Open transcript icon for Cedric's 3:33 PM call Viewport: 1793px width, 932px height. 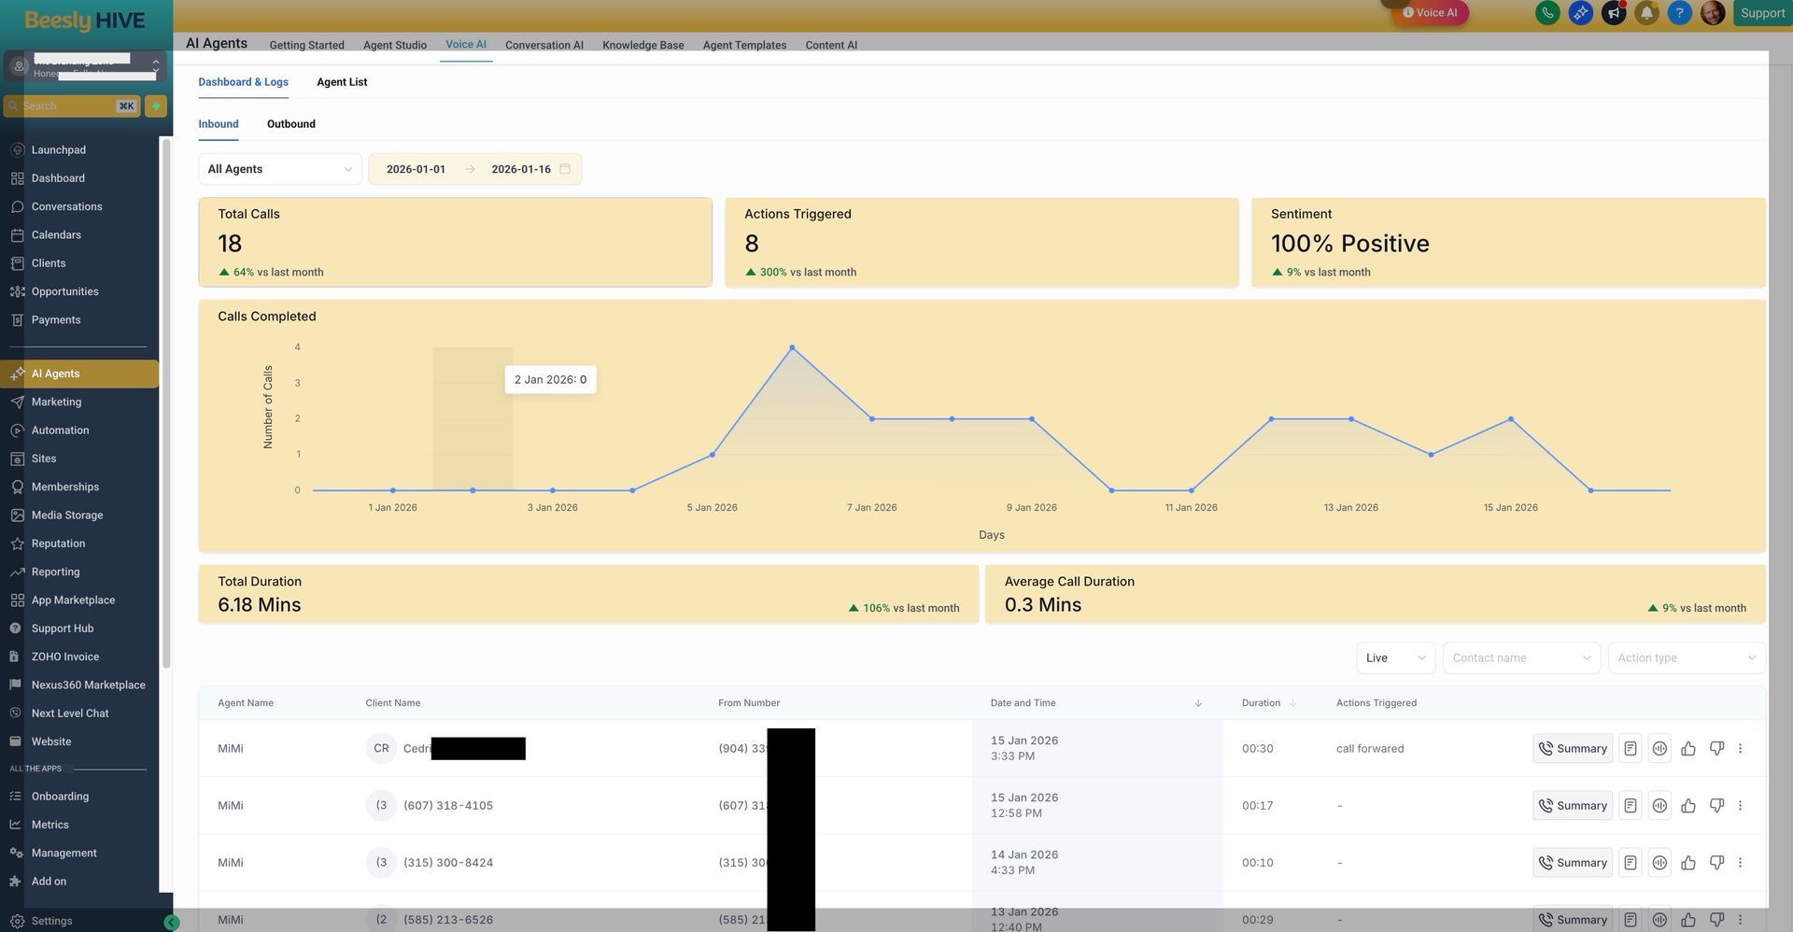pos(1630,749)
